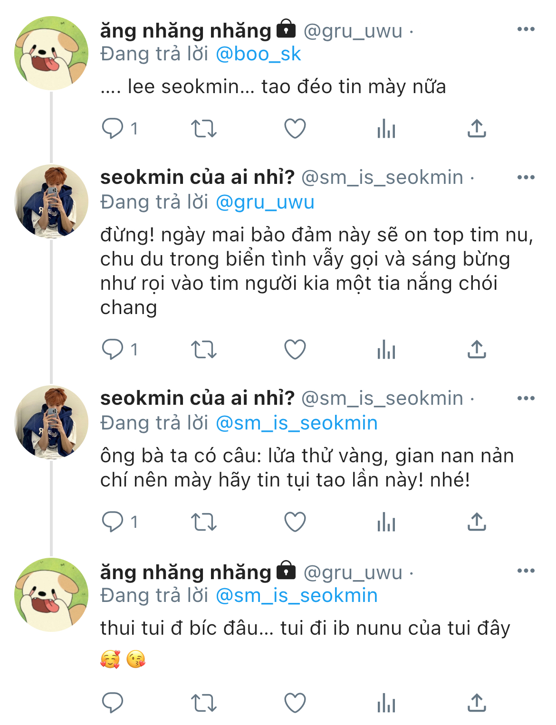Screen dimensions: 556x725
Task: View analytics of 'thui tui đ bíc' tweet
Action: point(386,703)
